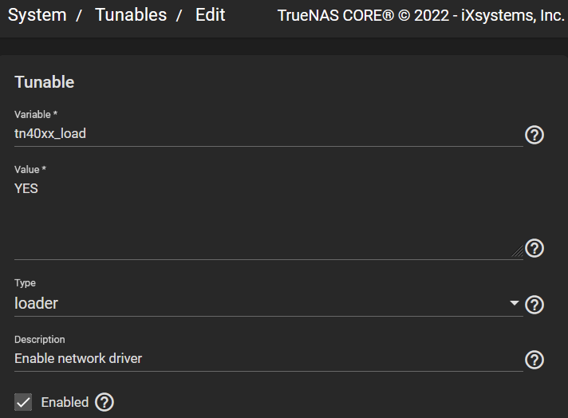Screen dimensions: 568x418
Task: Open help icon beside Type dropdown
Action: tap(534, 305)
